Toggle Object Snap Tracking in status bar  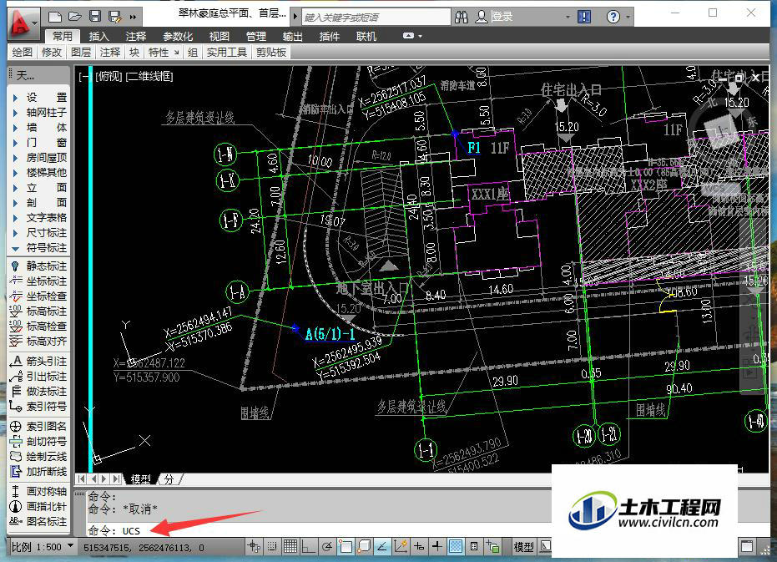[382, 547]
